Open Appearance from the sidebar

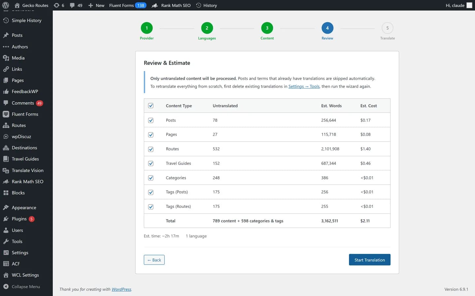click(24, 207)
